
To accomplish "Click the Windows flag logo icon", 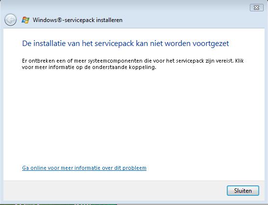I will tap(25, 20).
